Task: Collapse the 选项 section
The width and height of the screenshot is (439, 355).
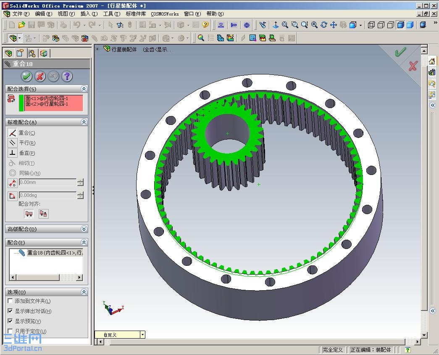Action: 84,292
